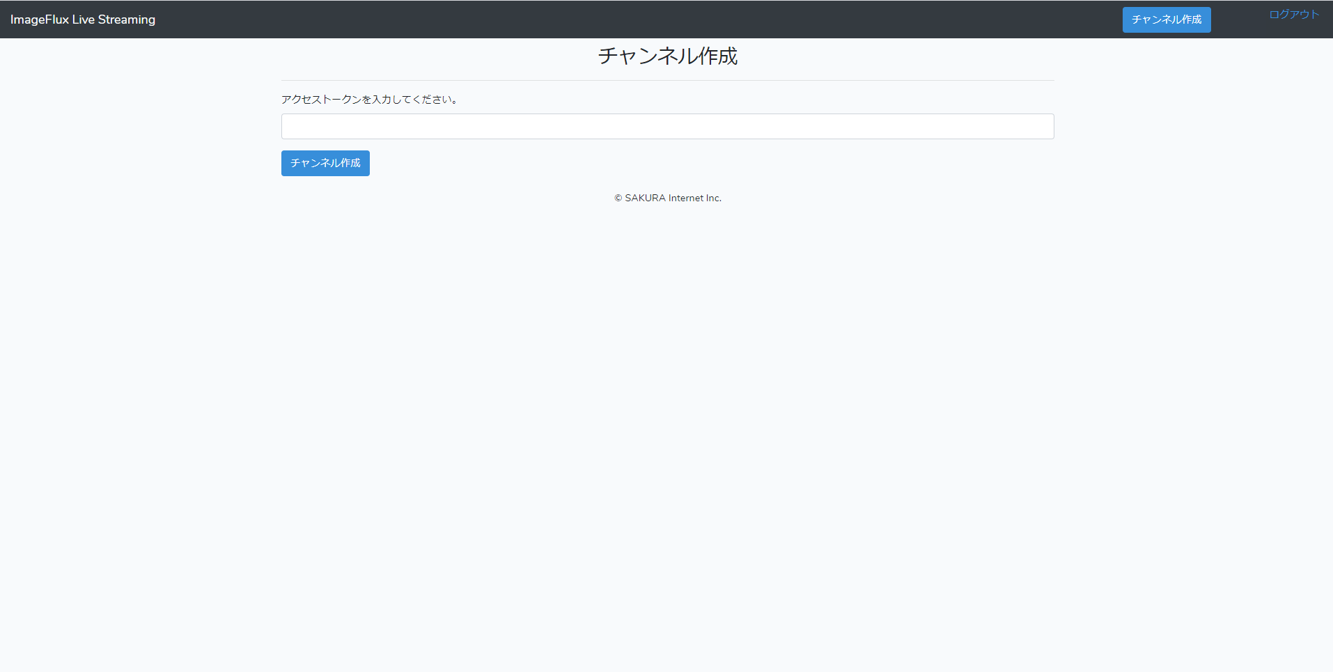Viewport: 1333px width, 672px height.
Task: Click the ImageFlux Live Streaming brand logo
Action: (83, 19)
